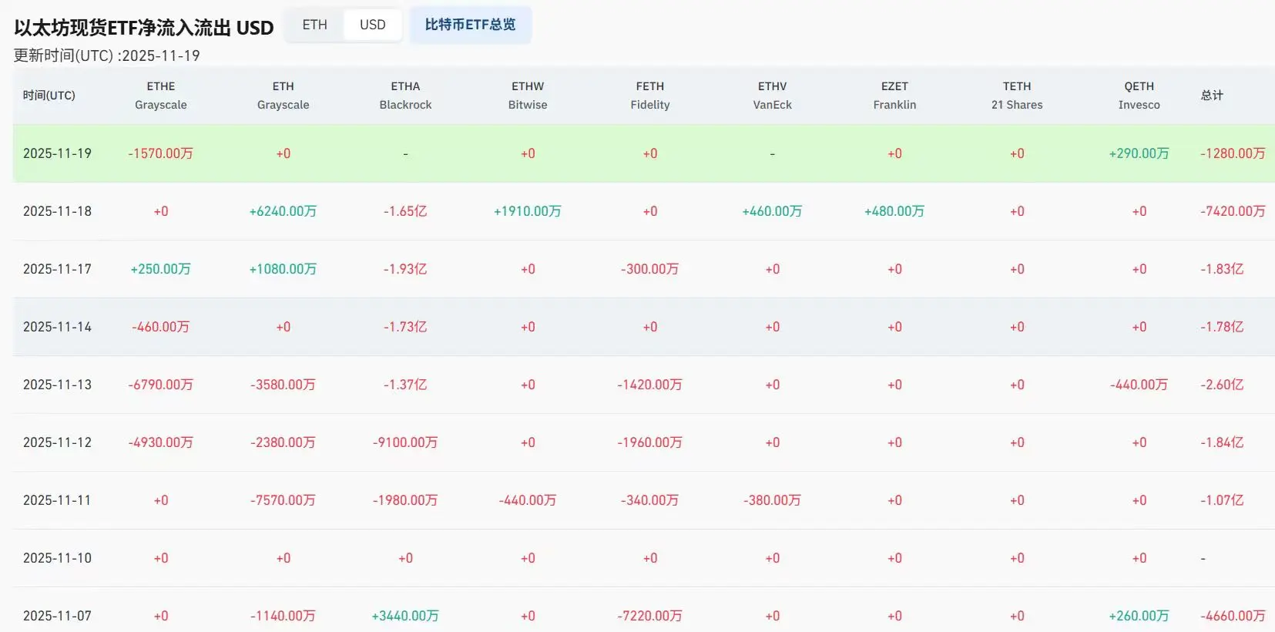
Task: Click the -2380.00万 ETH Grayscale value
Action: [284, 442]
